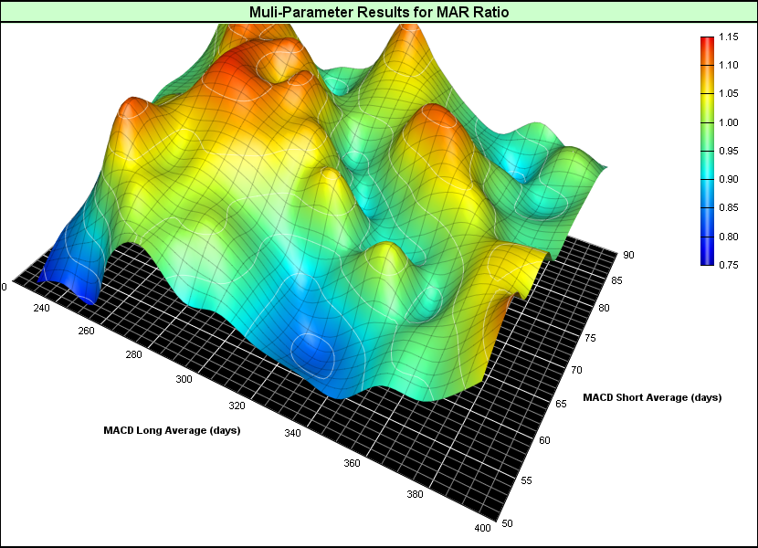Select the dark blue bottom of the color bar
The width and height of the screenshot is (758, 548).
click(707, 260)
